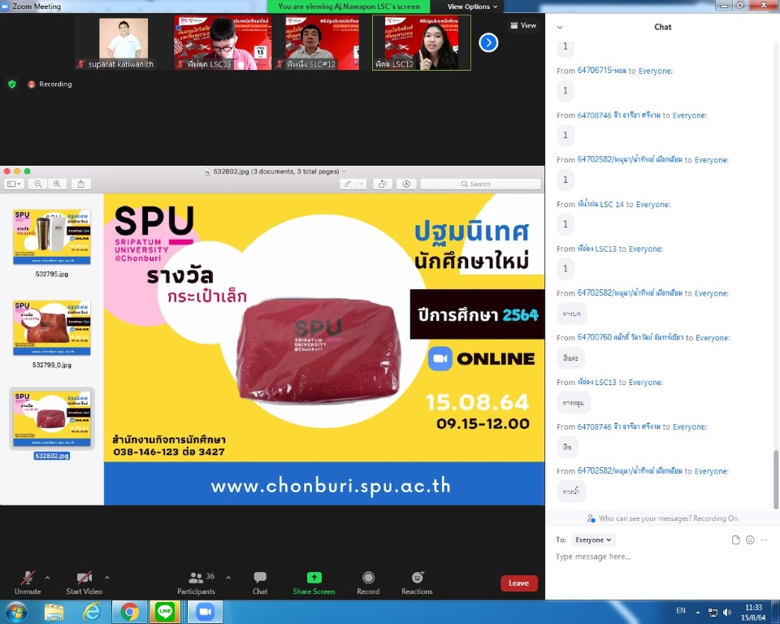
Task: Click the Preview Search field
Action: 480,184
